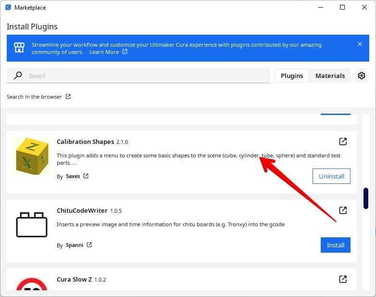Screen dimensions: 376x297
Task: Click the plugin list vertical scrollbar
Action: [x=366, y=198]
